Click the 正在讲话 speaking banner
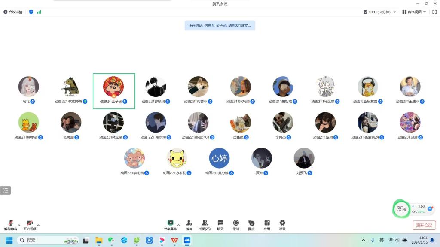The image size is (440, 247). (220, 25)
